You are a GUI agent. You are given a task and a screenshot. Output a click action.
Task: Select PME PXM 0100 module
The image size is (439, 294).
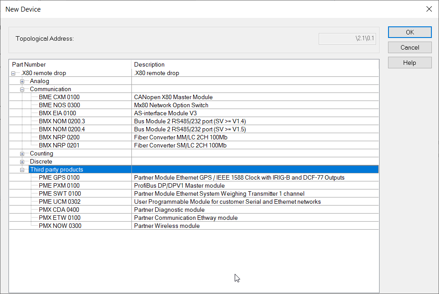point(59,186)
